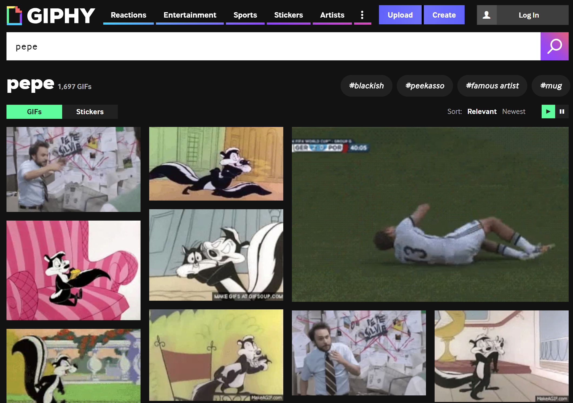This screenshot has height=403, width=573.
Task: Click the Upload button
Action: (x=400, y=15)
